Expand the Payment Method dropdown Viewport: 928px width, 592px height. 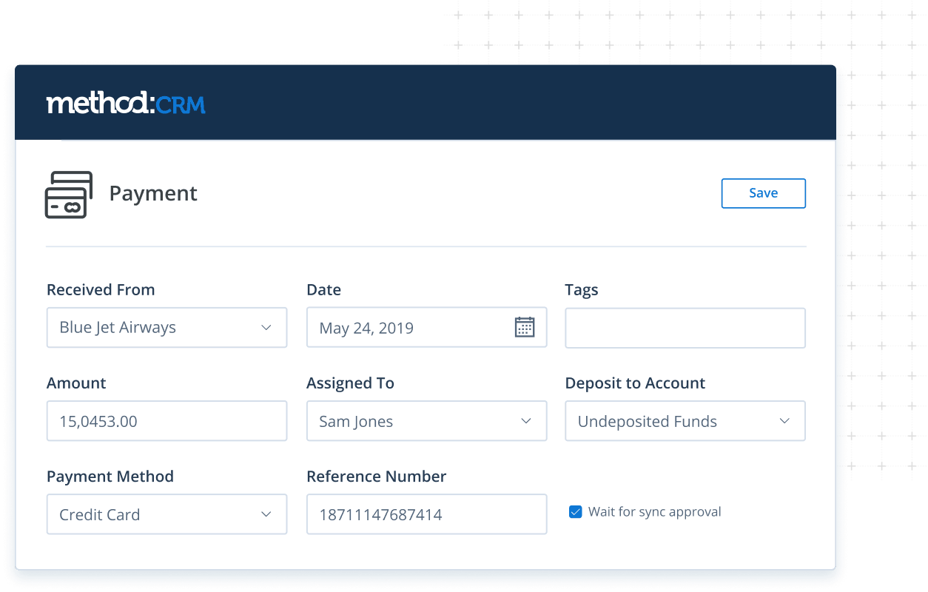167,514
